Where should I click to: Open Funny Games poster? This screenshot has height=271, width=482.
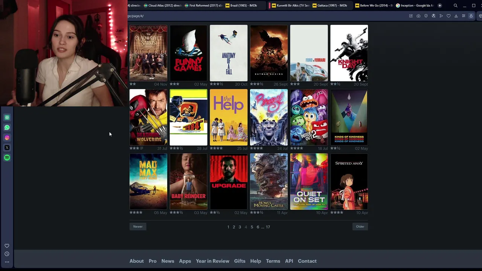coord(189,53)
